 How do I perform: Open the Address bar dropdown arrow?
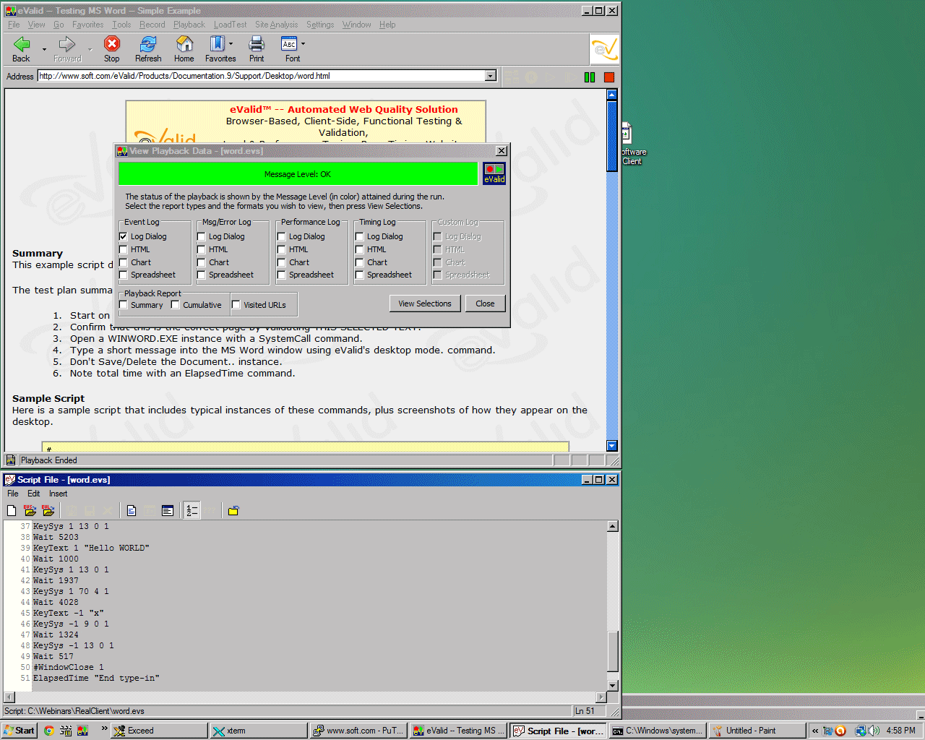(491, 76)
